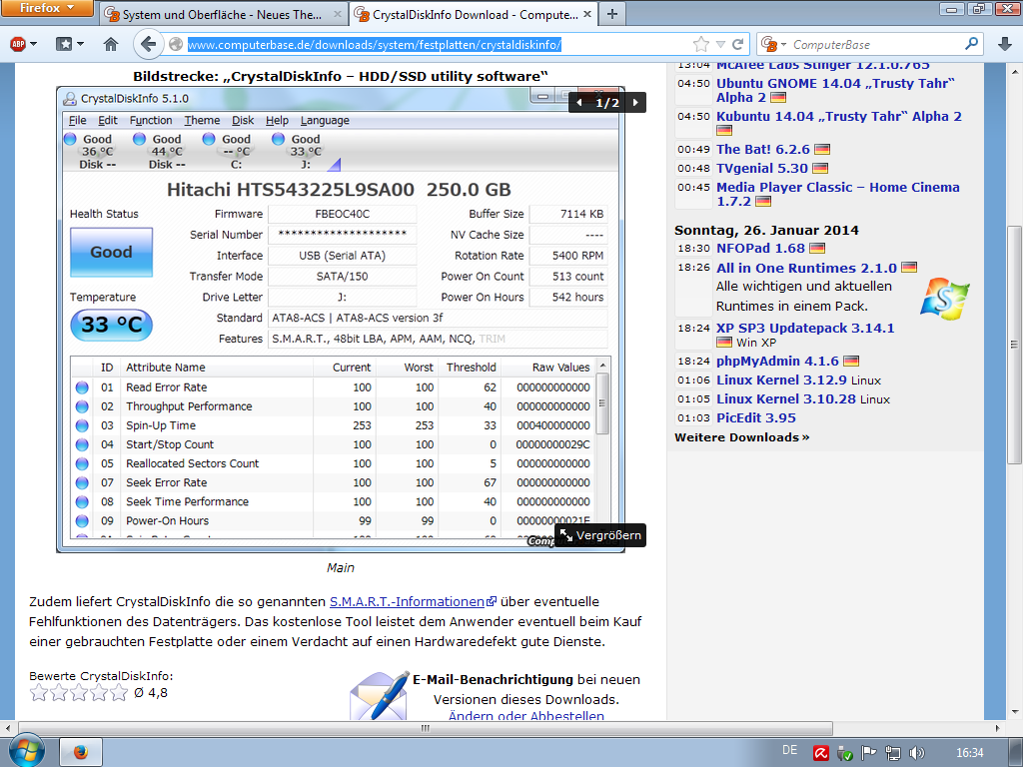Click the vertical page scrollbar thumb

(1014, 345)
